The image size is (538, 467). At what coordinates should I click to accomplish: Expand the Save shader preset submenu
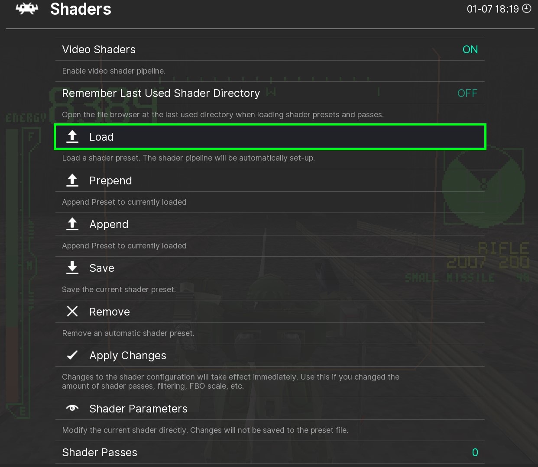tap(102, 268)
